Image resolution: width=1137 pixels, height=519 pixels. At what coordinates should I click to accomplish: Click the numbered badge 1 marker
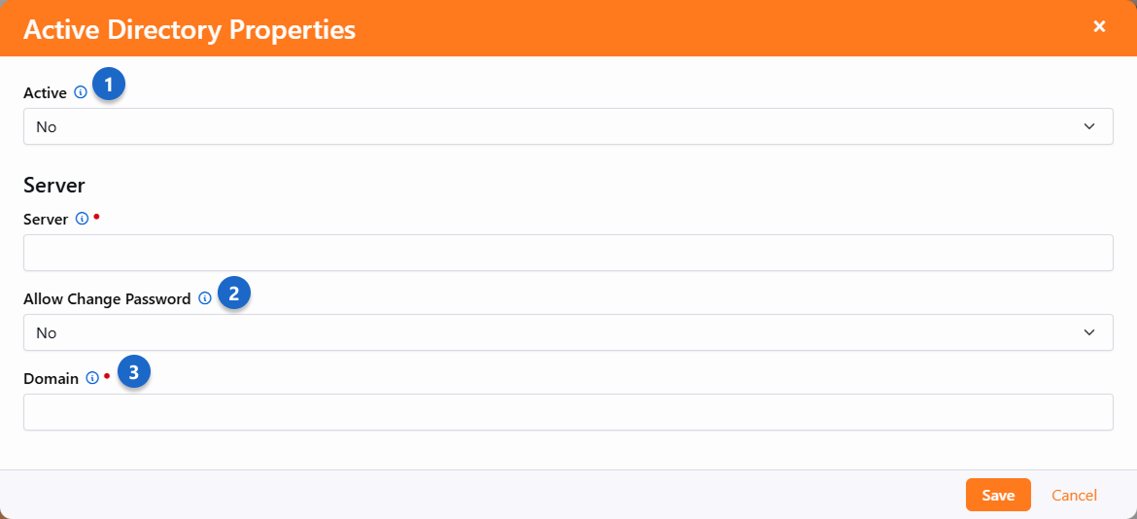109,86
